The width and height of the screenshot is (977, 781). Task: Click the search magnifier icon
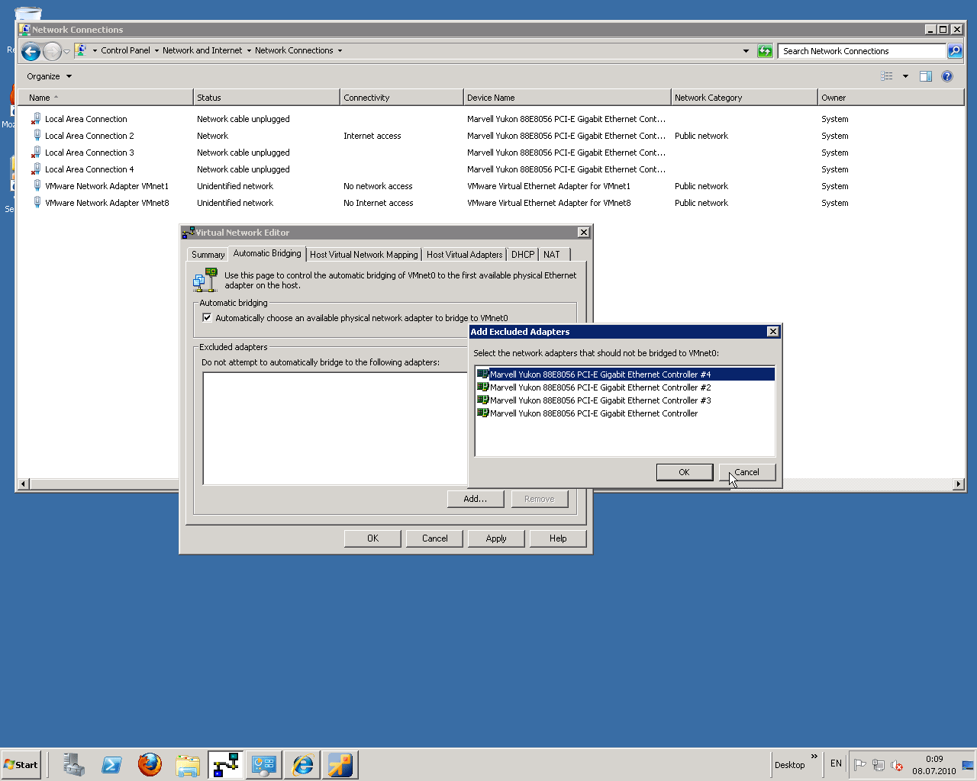click(955, 51)
